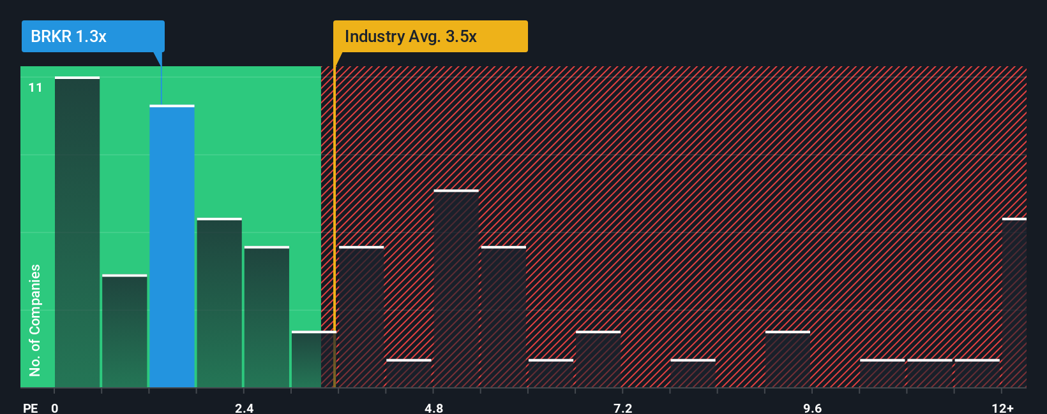Click the x-axis label 0
1047x414 pixels.
tap(55, 408)
